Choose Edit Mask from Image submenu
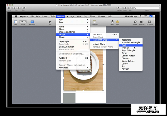Screen dimensions: 167x116 97,34
